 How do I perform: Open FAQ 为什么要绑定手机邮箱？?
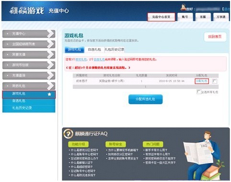coord(123,150)
